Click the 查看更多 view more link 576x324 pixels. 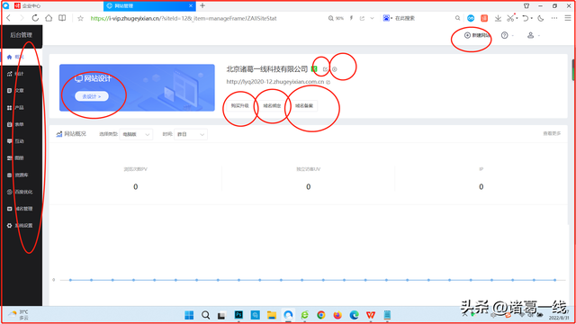552,133
